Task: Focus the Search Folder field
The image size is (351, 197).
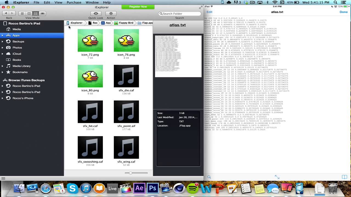Action: [x=179, y=13]
